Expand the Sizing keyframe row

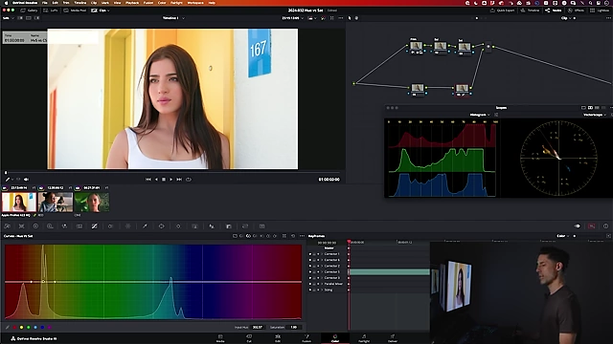(x=322, y=290)
